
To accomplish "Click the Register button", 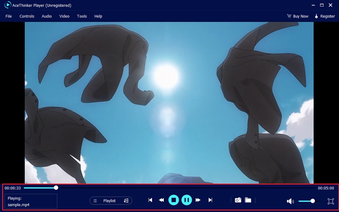I will pos(325,16).
